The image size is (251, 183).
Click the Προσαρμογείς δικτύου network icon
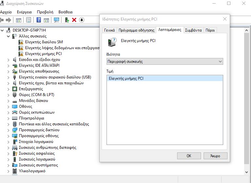[15, 130]
